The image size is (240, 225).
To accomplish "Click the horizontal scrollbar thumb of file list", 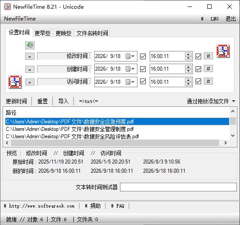I will [115, 143].
